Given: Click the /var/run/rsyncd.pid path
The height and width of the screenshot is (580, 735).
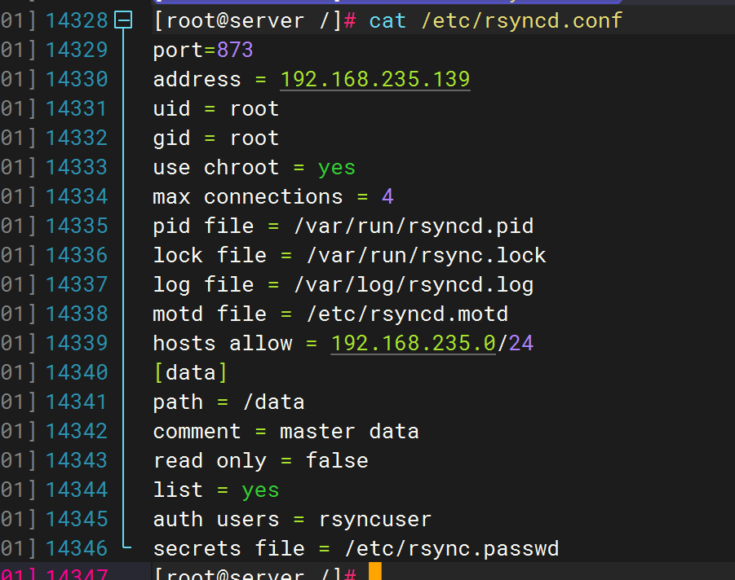Looking at the screenshot, I should pyautogui.click(x=414, y=226).
